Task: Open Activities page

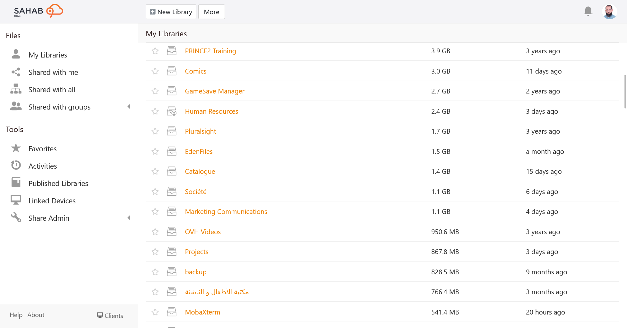Action: pos(43,166)
